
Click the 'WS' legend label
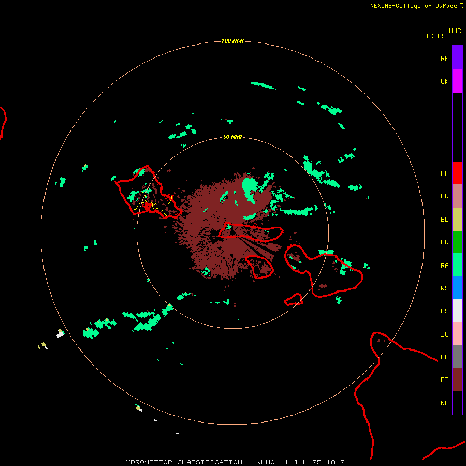pos(444,288)
